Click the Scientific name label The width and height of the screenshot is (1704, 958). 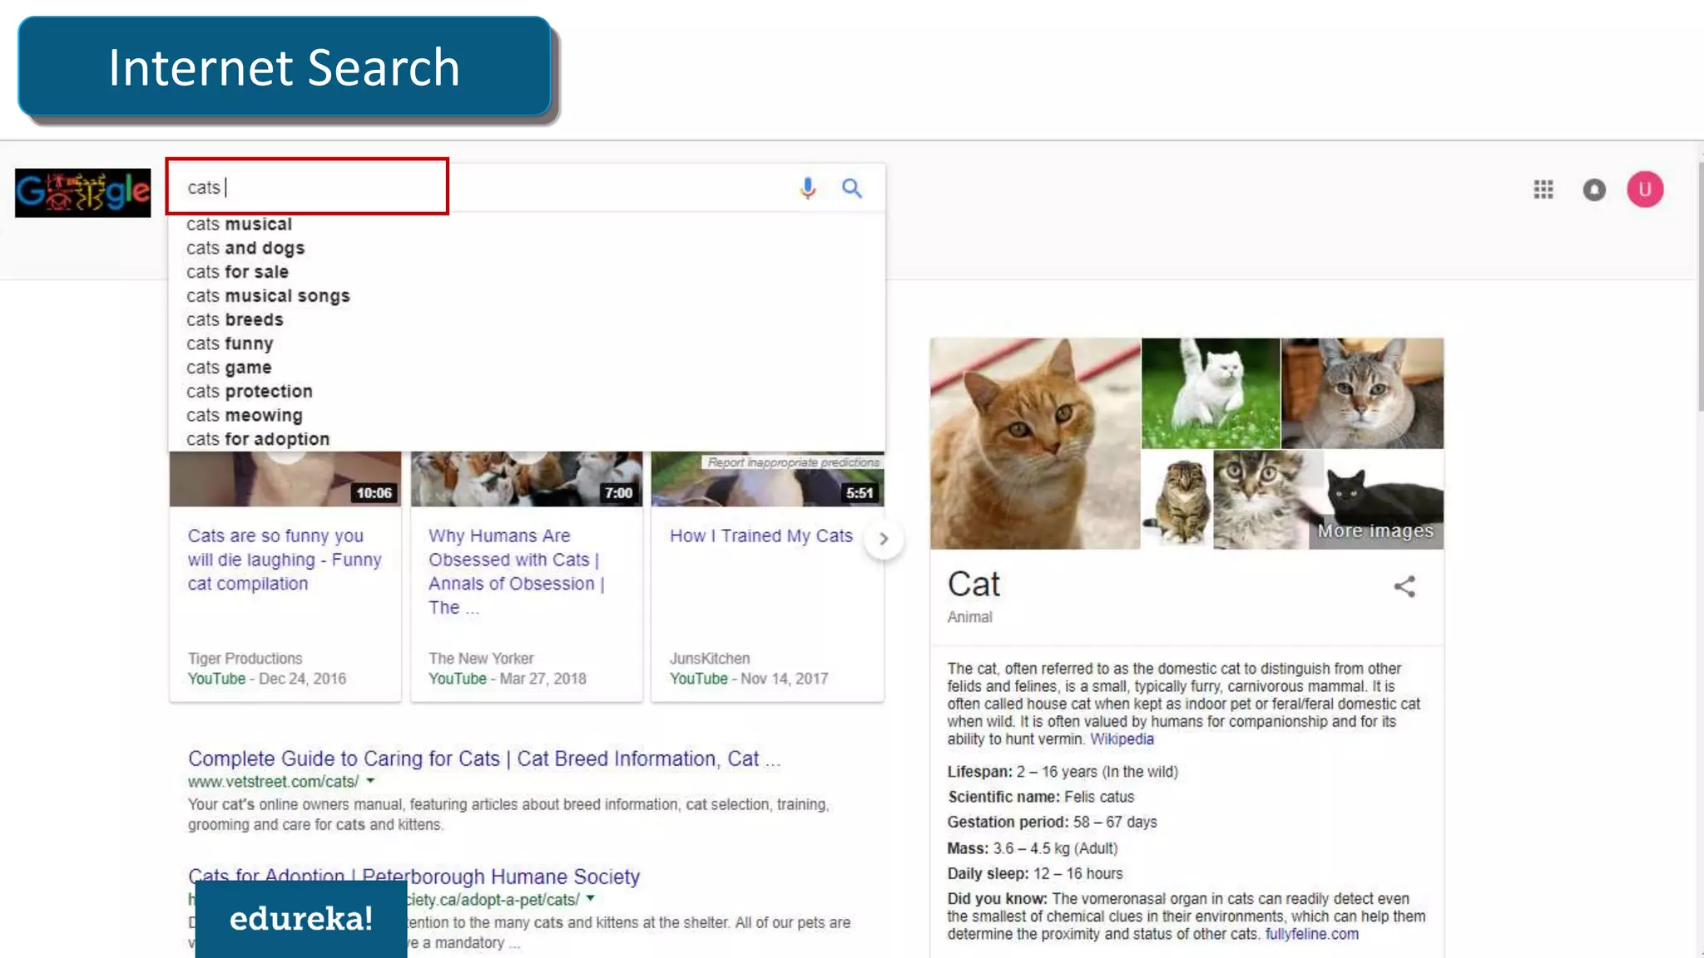1003,797
